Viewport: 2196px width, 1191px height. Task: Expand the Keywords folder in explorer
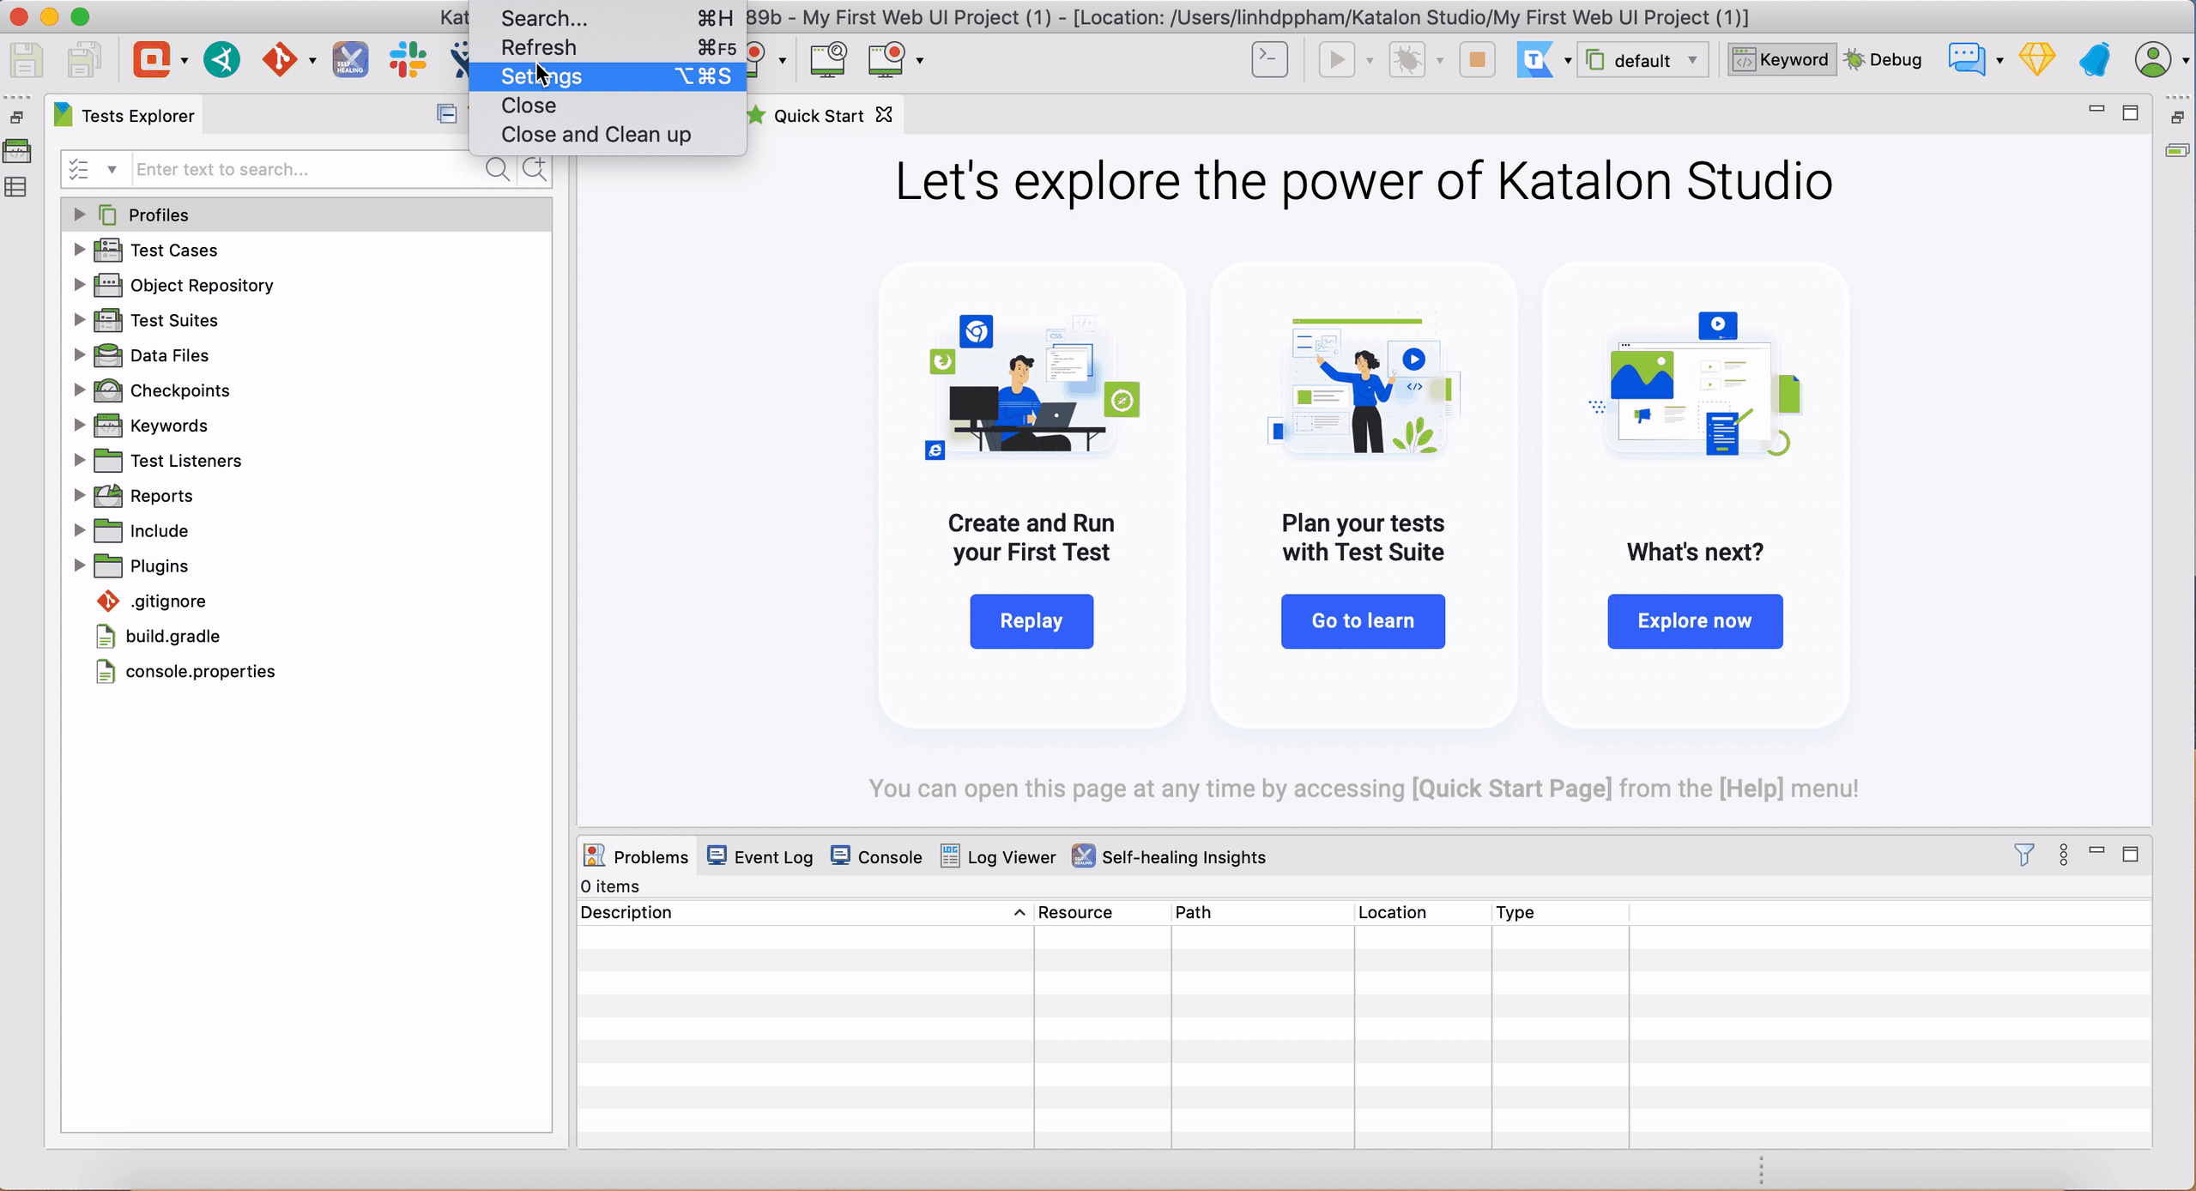79,424
